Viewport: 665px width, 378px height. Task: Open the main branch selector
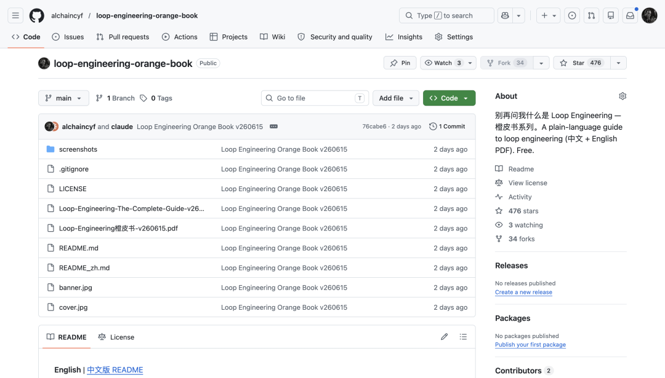(63, 98)
